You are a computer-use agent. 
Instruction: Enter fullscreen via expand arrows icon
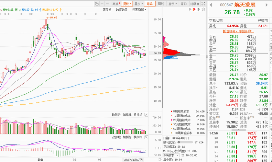(203, 4)
